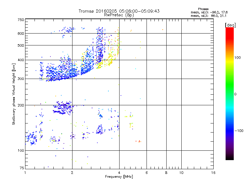Click the lone orange point near 7.5 MHz
Image resolution: width=251 pixels, height=188 pixels.
pyautogui.click(x=163, y=29)
